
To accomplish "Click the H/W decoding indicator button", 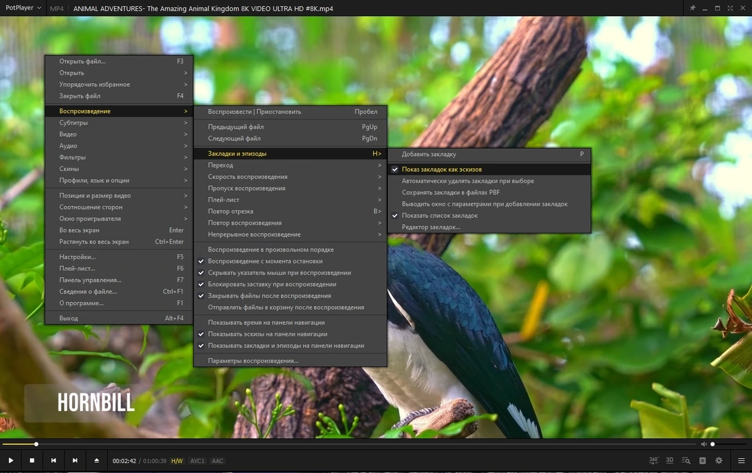I will coord(177,461).
